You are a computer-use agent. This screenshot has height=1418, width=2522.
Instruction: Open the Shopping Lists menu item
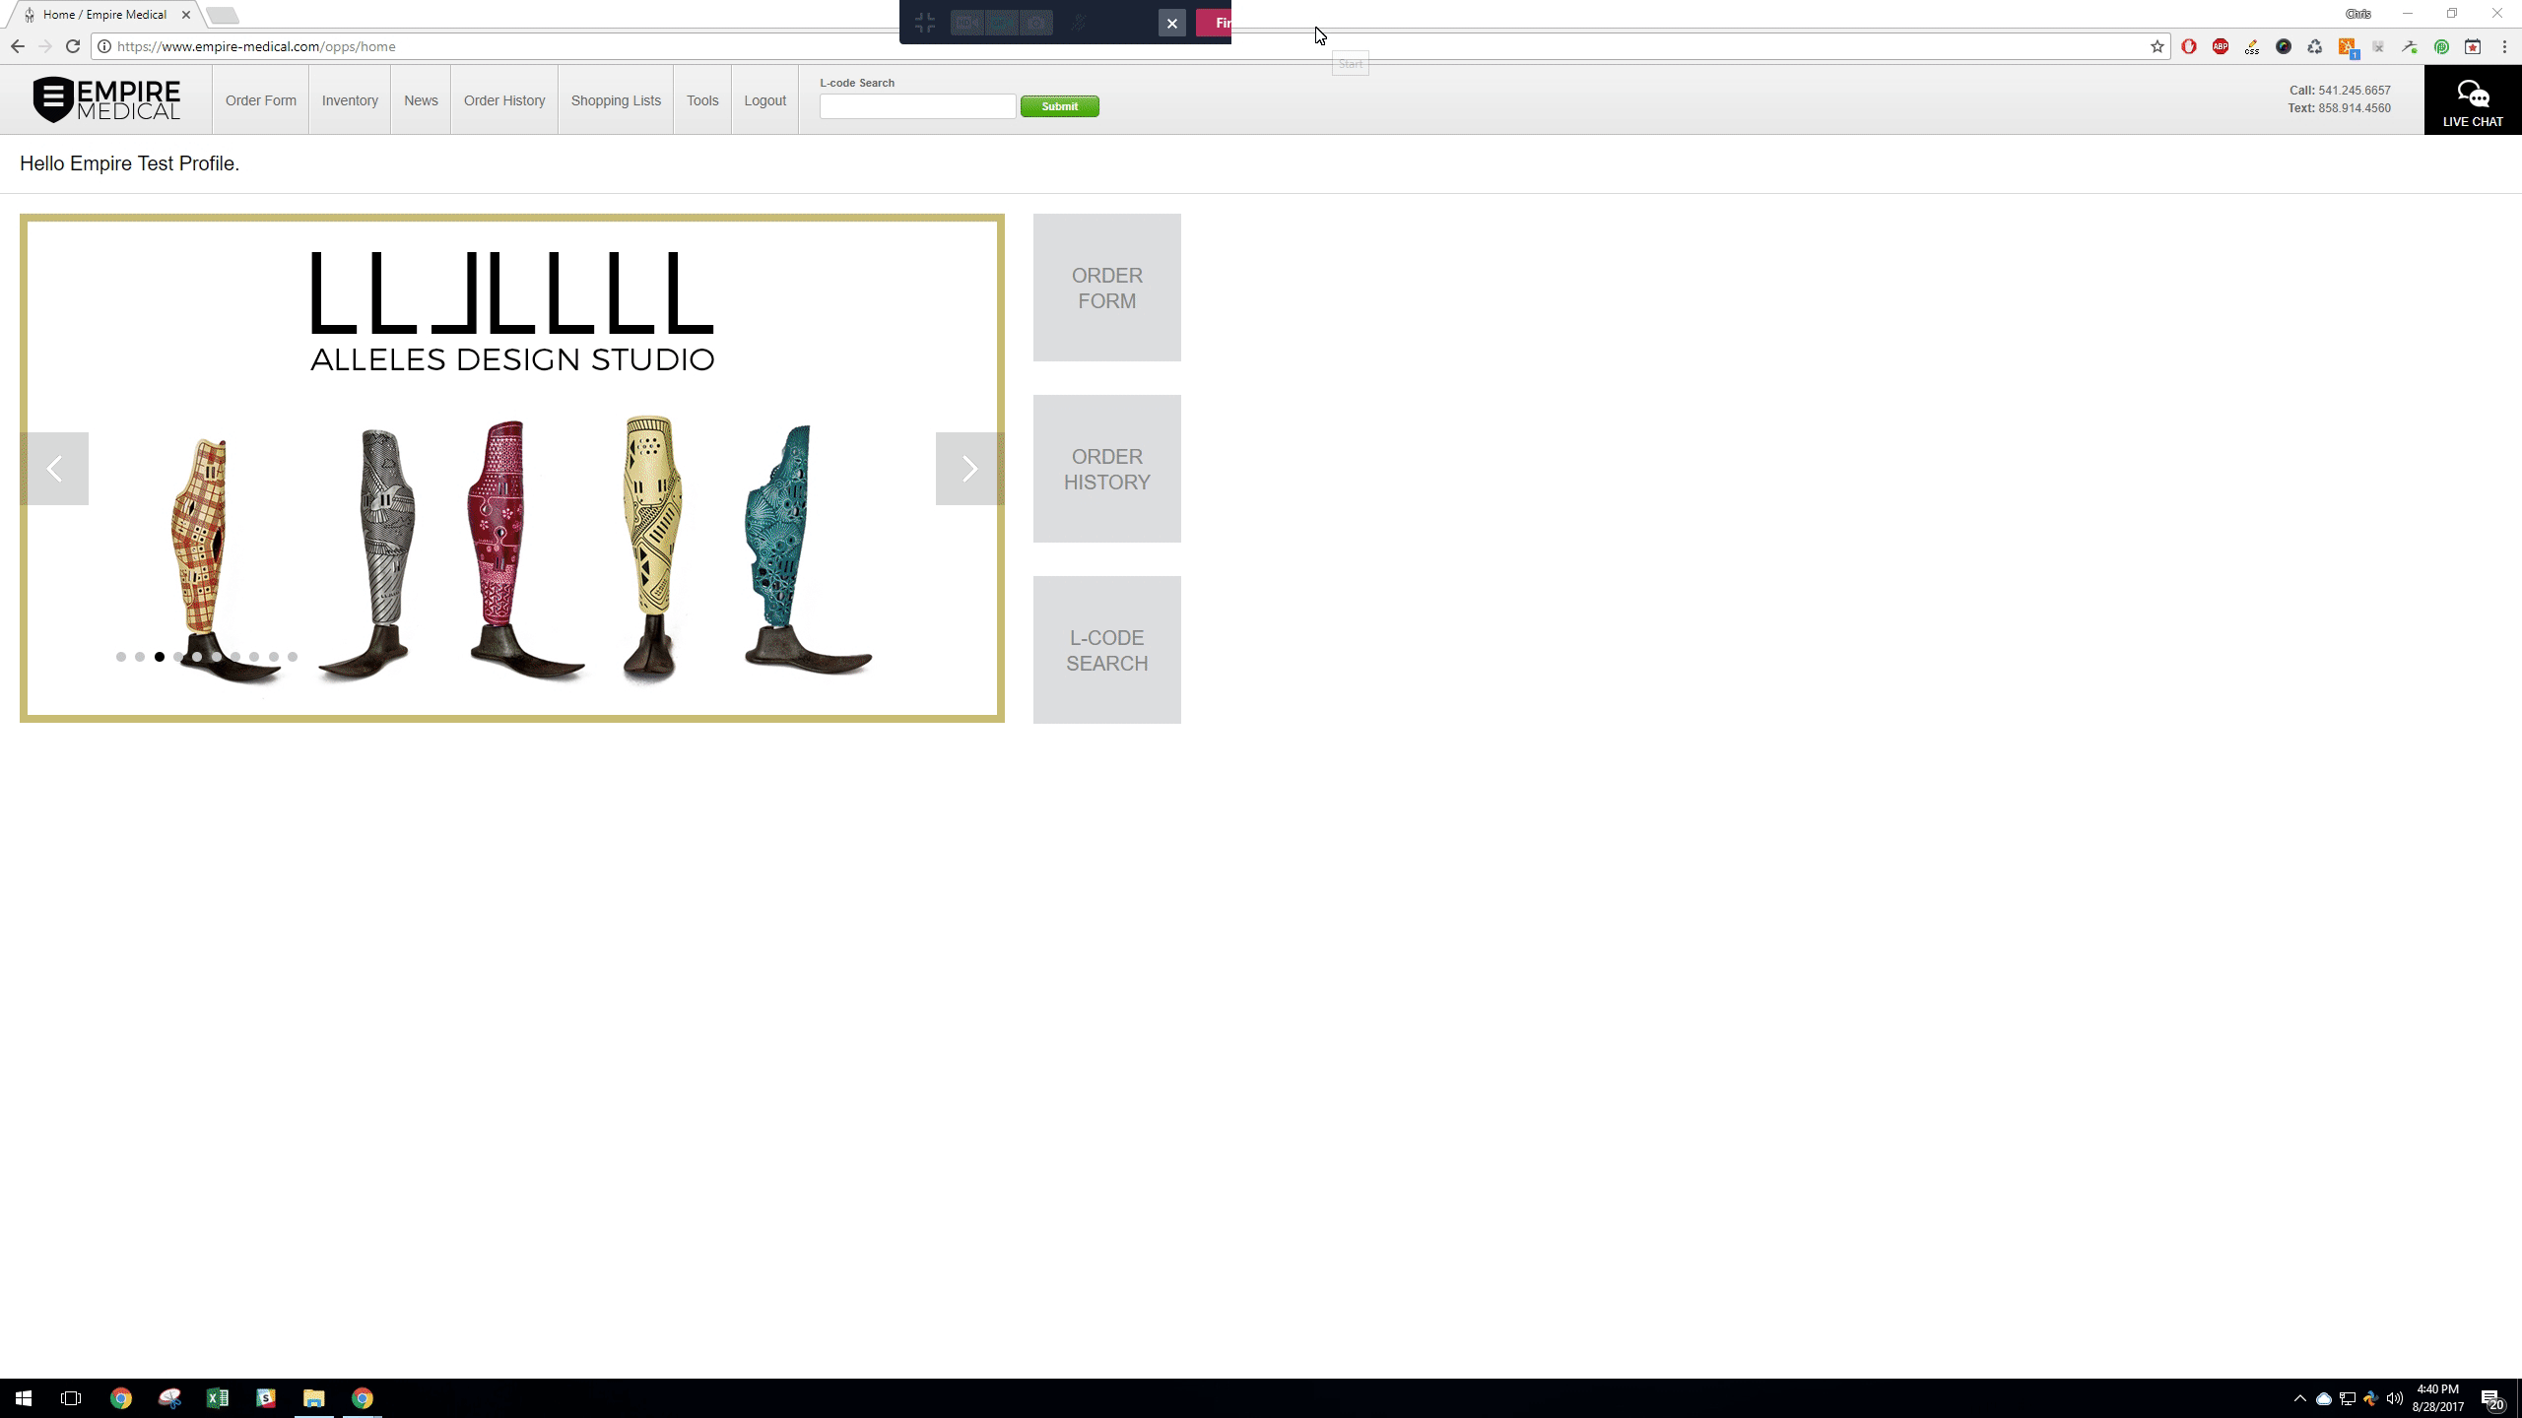coord(616,100)
